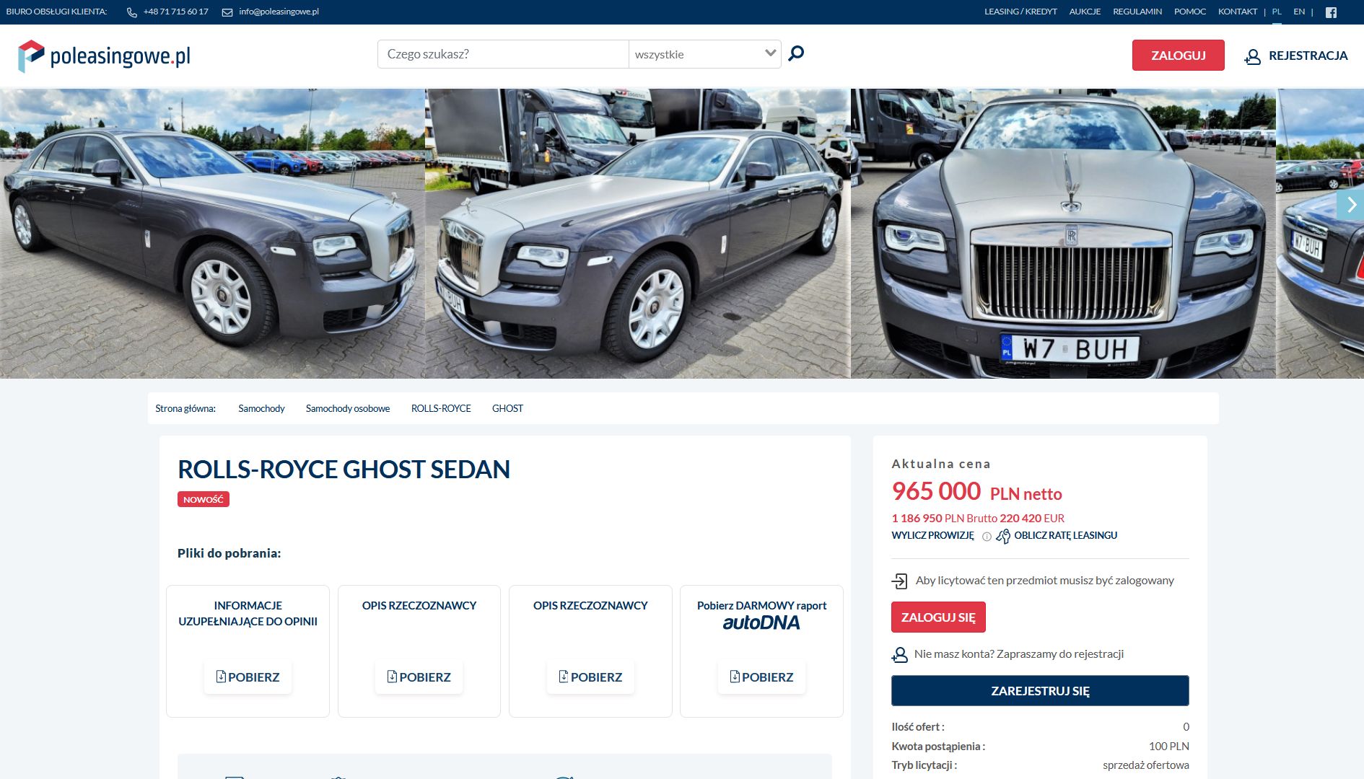Screen dimensions: 1364x779
Task: Click download icon under Informacje uzupełniające
Action: click(x=221, y=677)
